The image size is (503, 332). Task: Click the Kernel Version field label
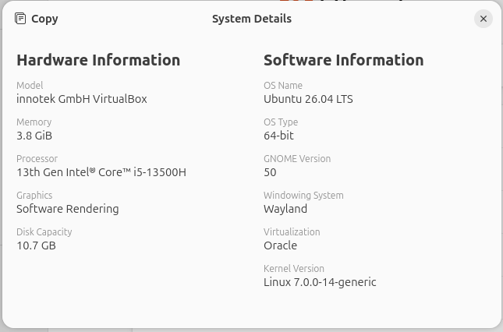point(293,269)
